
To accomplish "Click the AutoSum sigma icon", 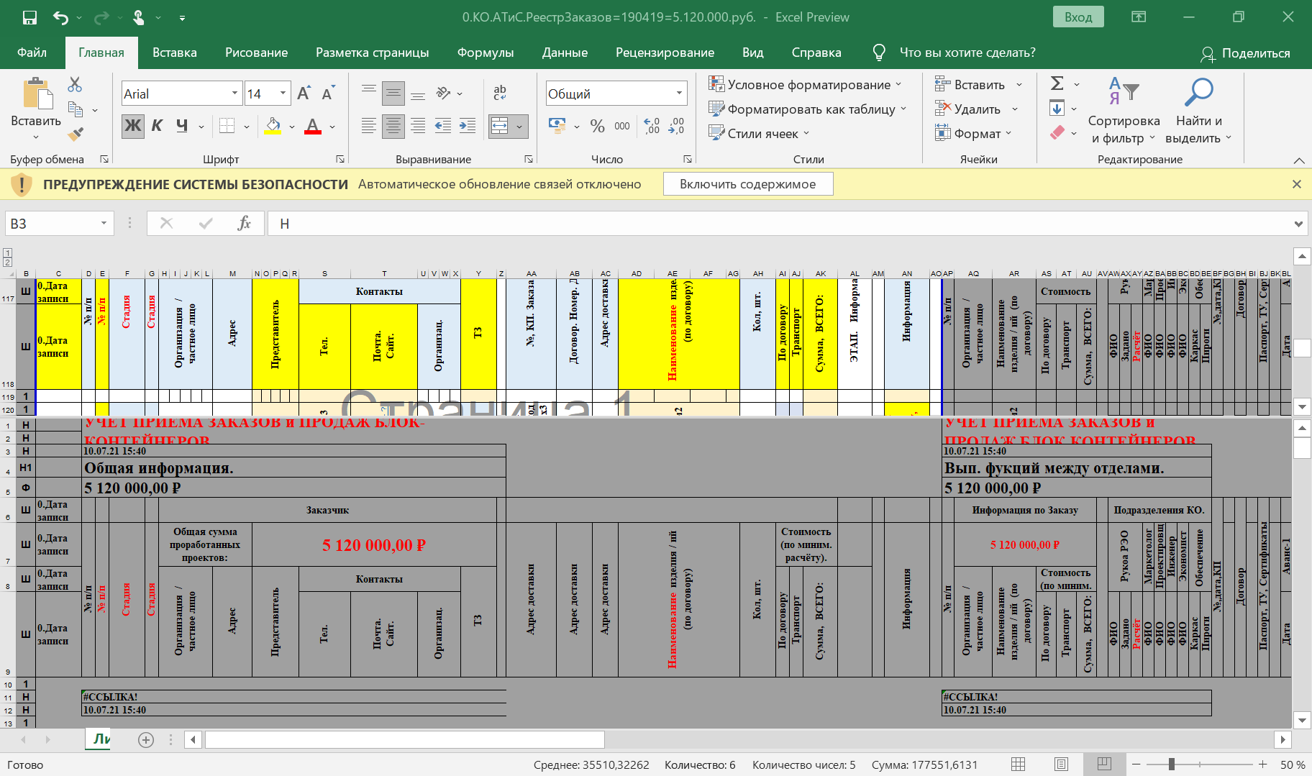I will (1057, 83).
